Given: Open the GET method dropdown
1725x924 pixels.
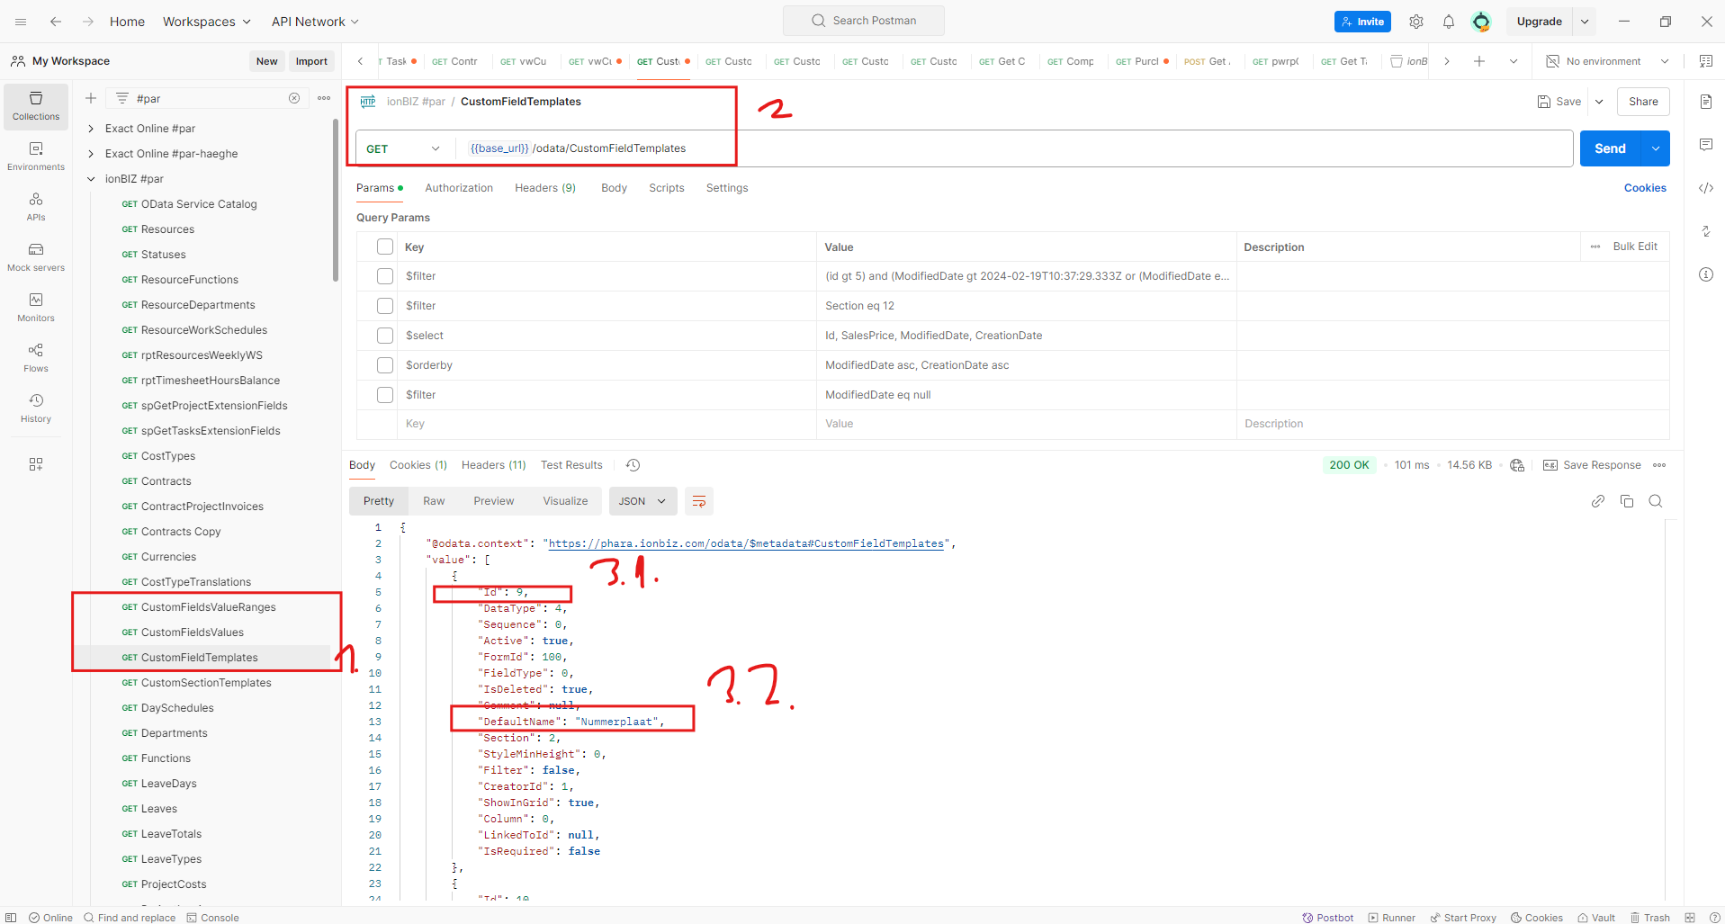Looking at the screenshot, I should coord(404,148).
